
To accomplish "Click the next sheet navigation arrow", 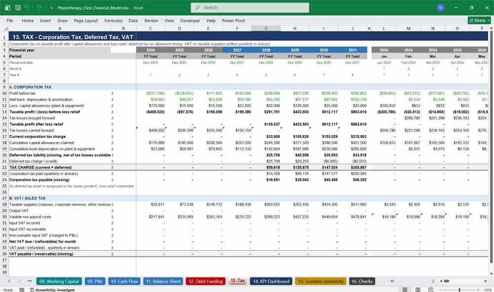I will pos(20,281).
